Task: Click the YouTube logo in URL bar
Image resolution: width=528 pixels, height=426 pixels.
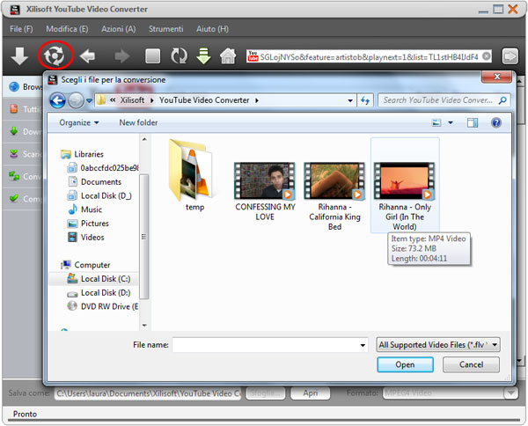Action: pyautogui.click(x=253, y=56)
